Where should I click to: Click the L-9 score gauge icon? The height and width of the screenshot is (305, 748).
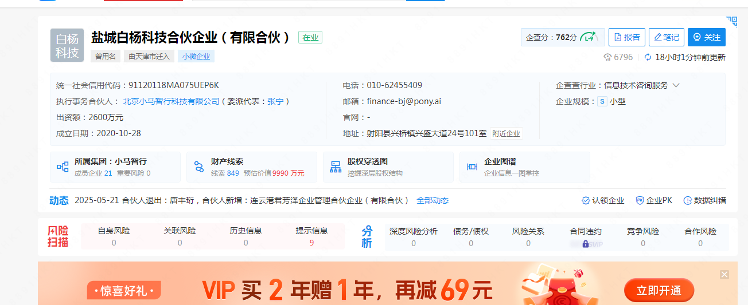point(589,37)
